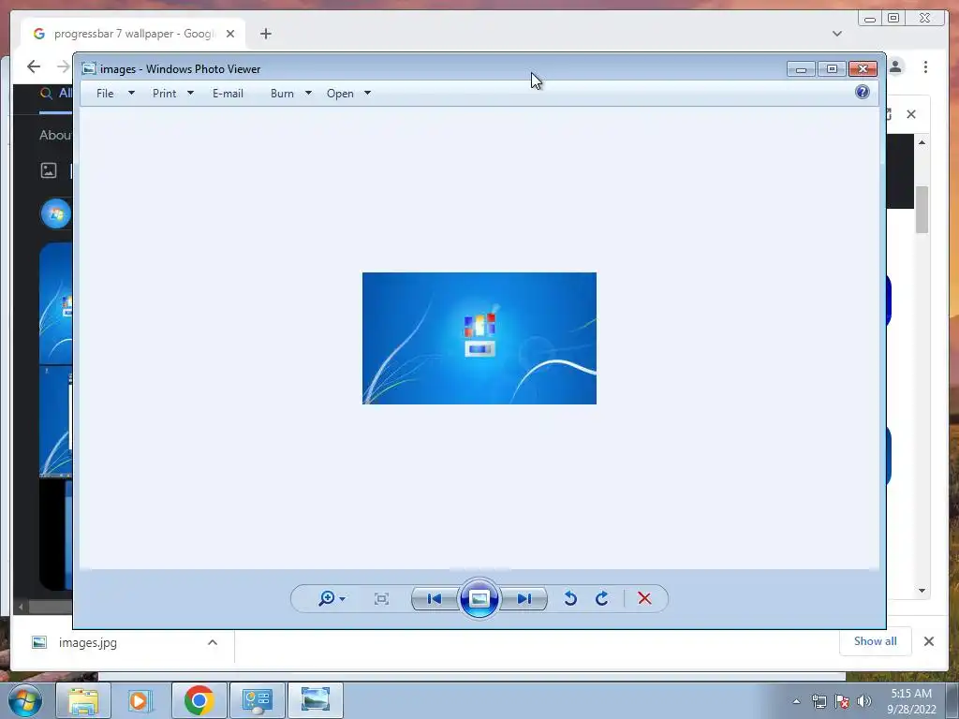Switch to Chrome in the taskbar

[x=199, y=700]
